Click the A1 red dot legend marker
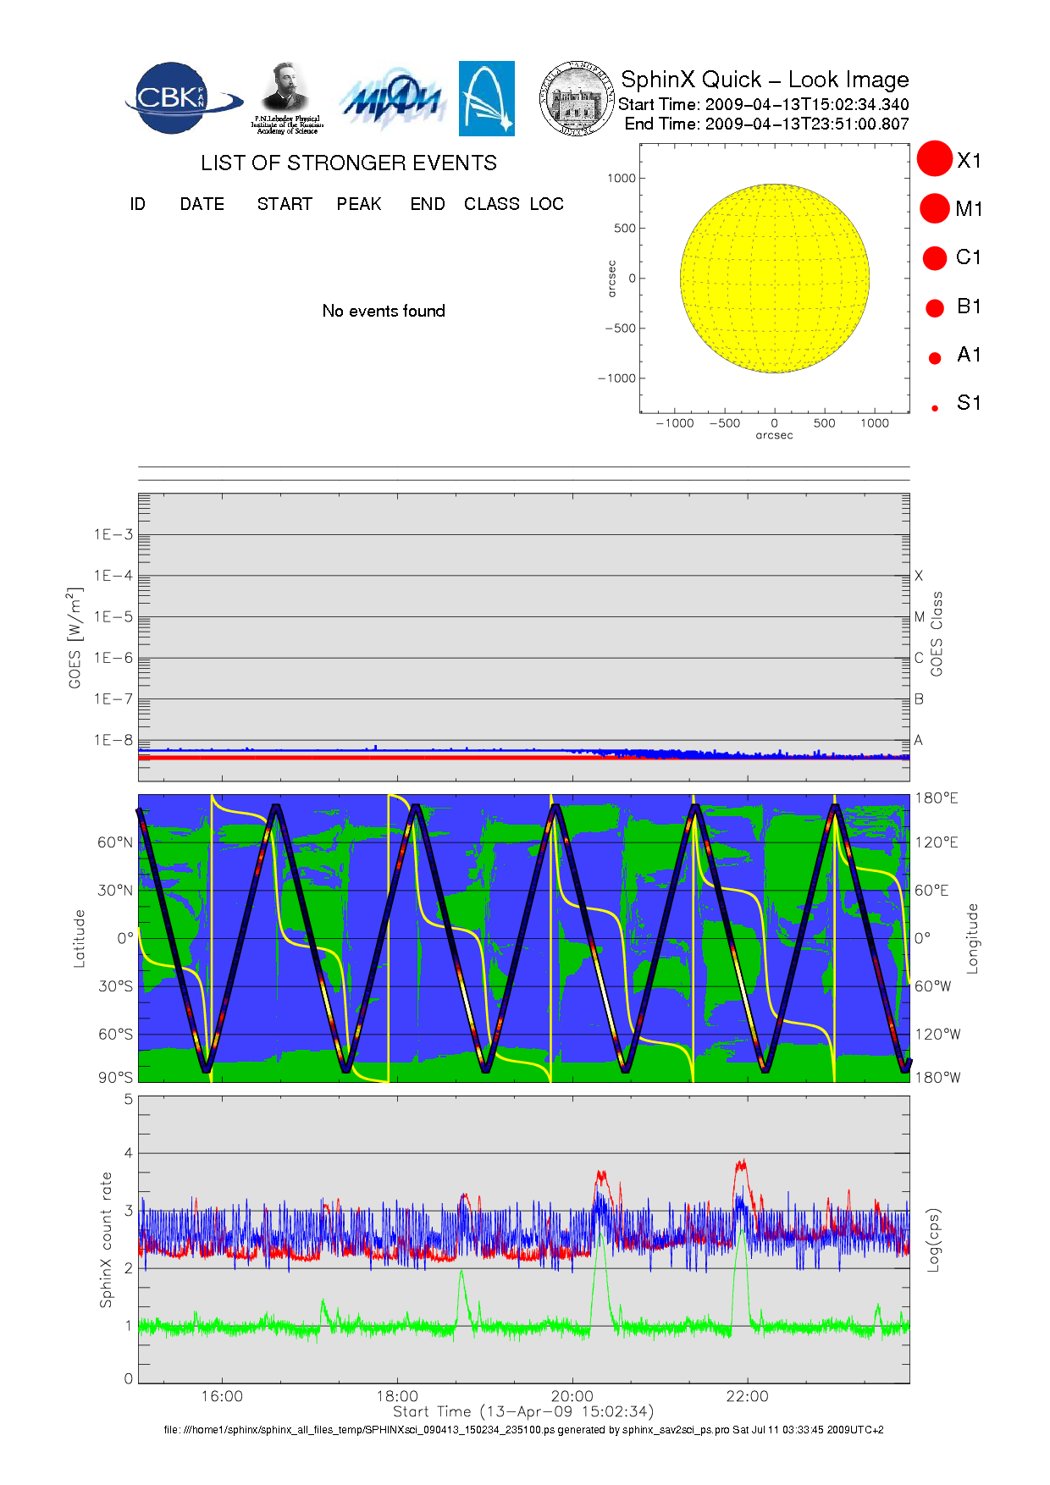The image size is (1050, 1485). (935, 357)
